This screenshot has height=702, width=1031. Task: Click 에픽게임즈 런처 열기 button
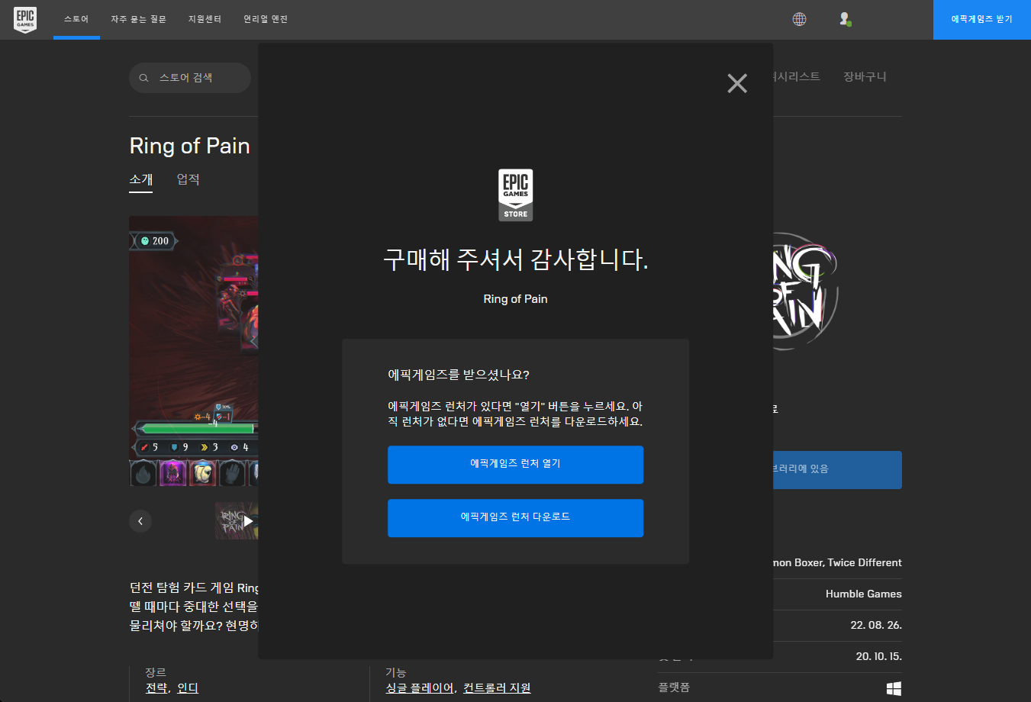coord(516,465)
